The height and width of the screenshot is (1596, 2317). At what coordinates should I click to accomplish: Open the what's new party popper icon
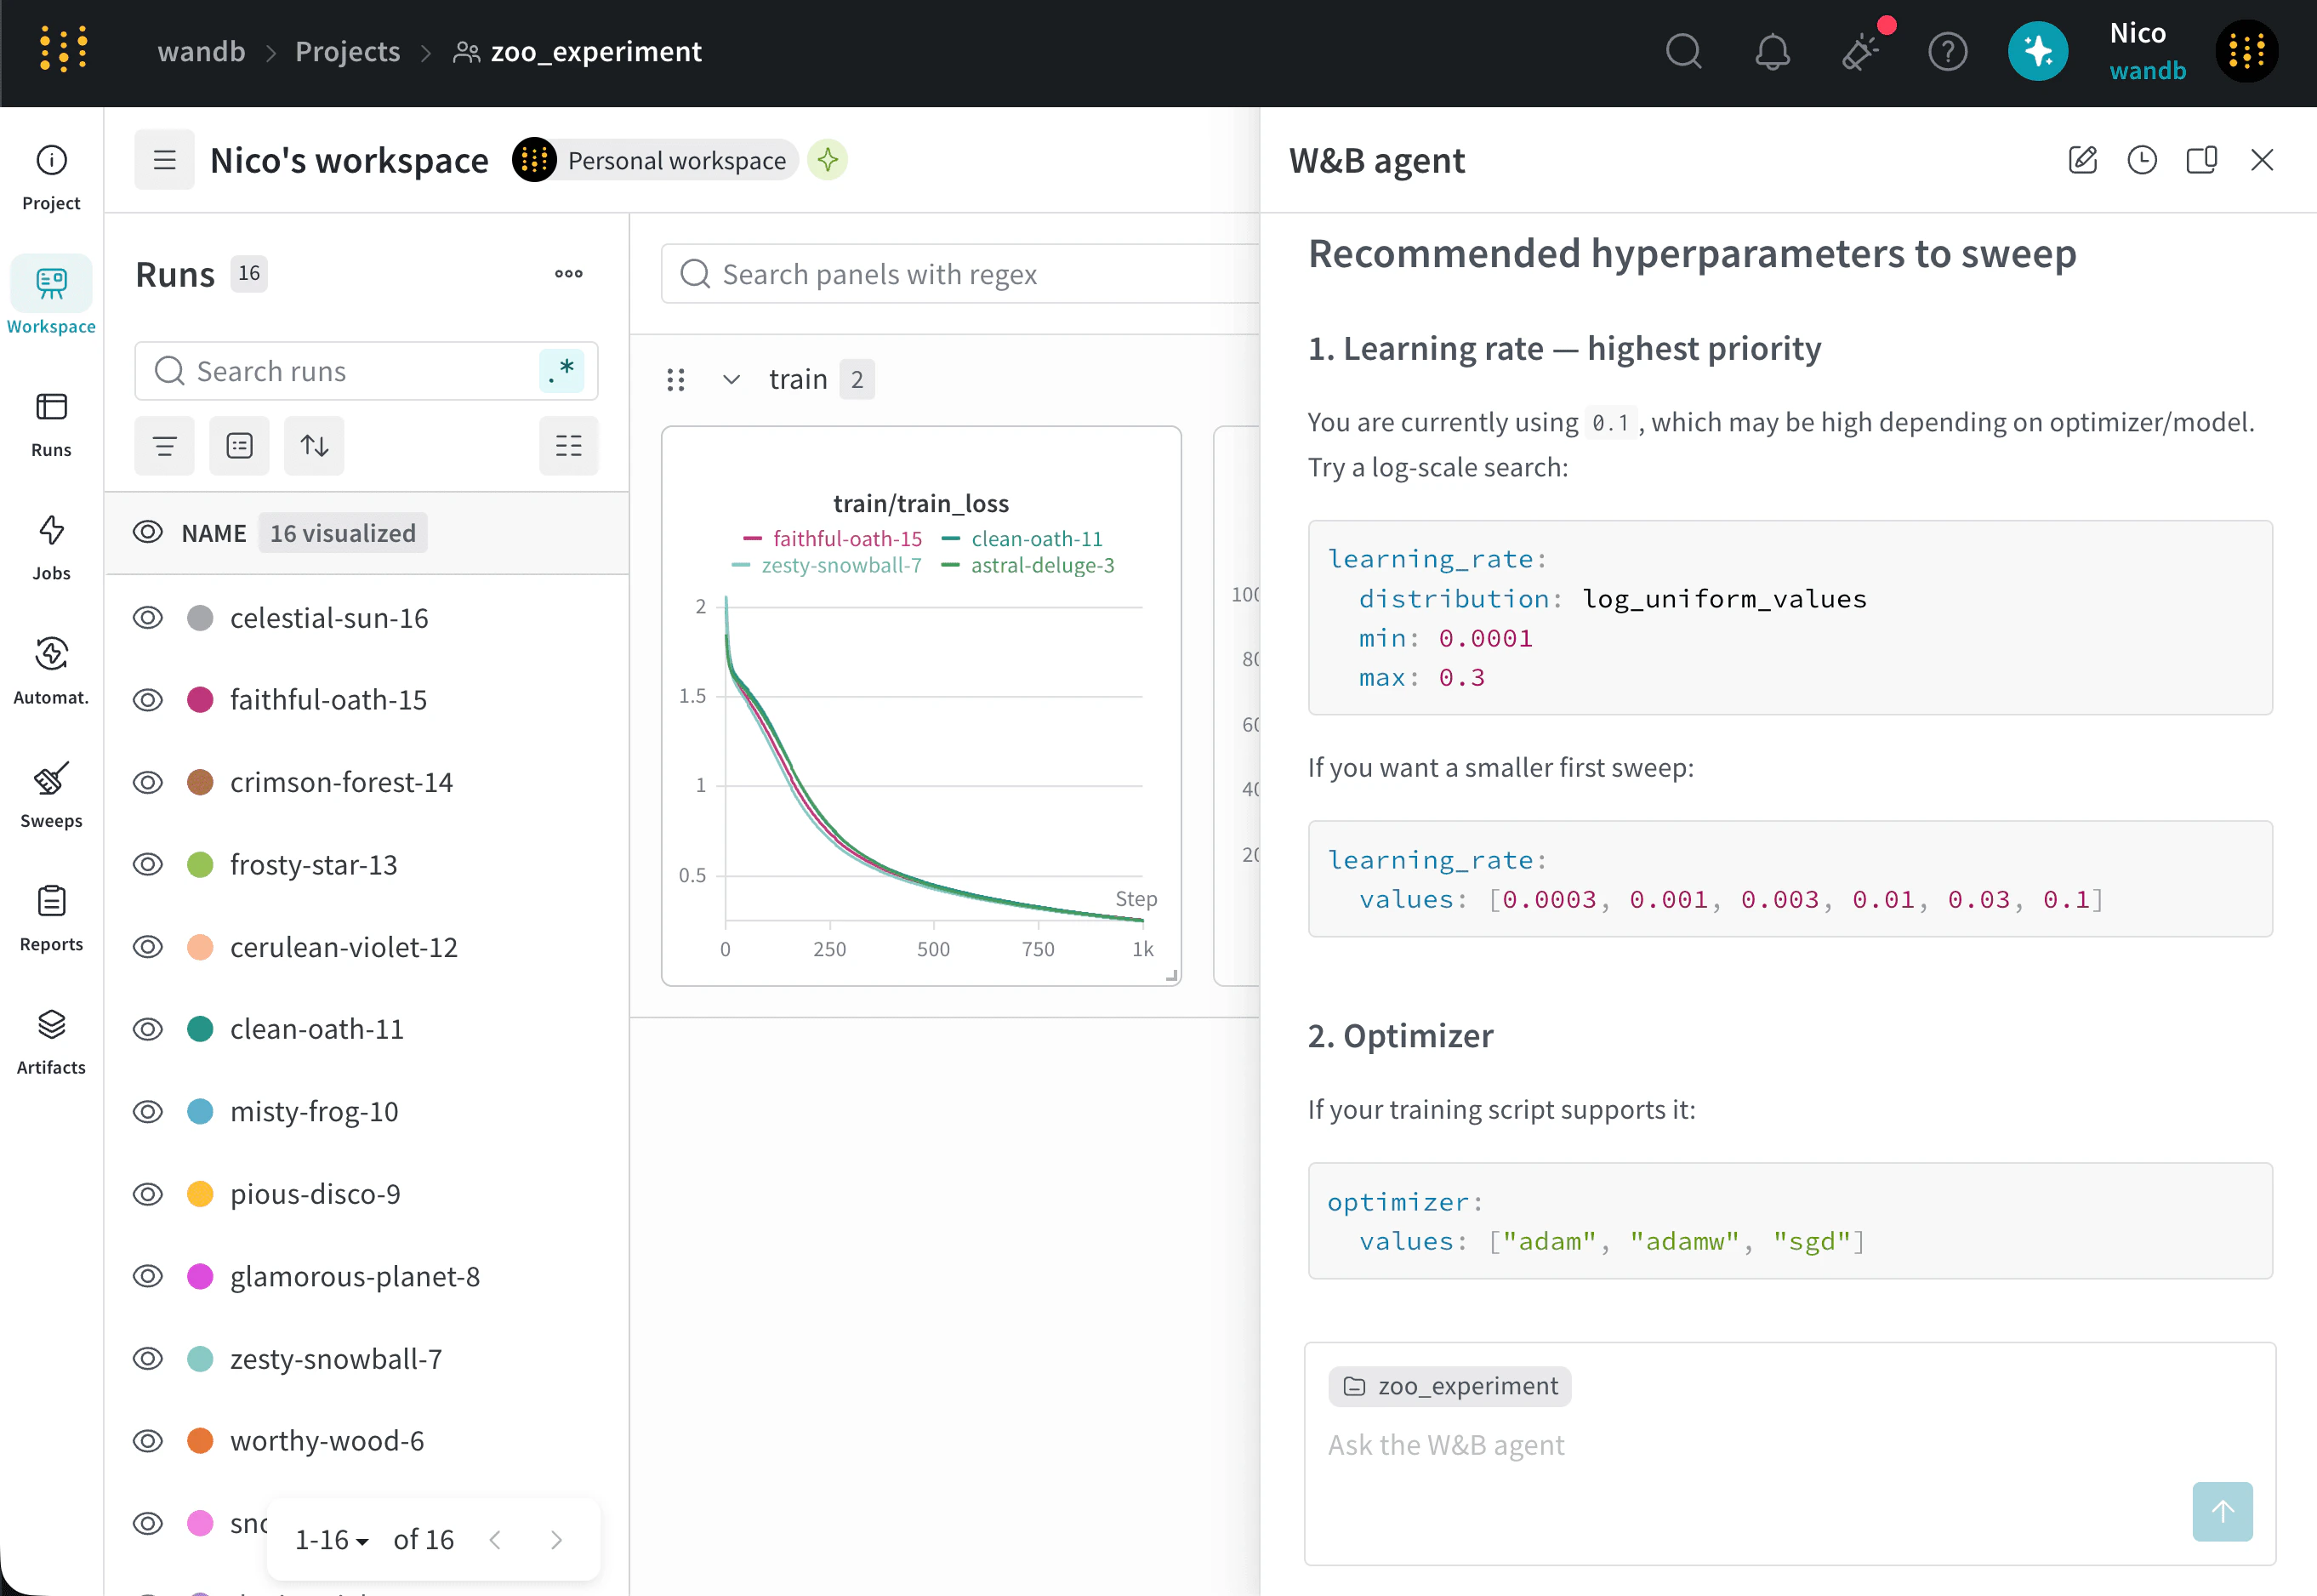pos(1861,51)
